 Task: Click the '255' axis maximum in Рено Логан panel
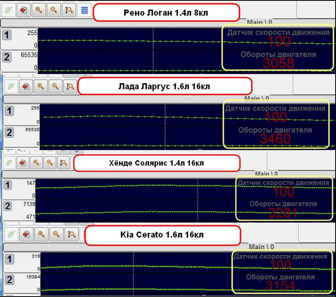[x=32, y=33]
